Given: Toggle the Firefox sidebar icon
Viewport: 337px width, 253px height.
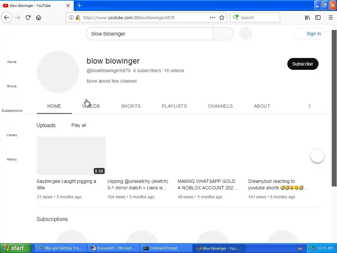Looking at the screenshot, I should (x=318, y=17).
